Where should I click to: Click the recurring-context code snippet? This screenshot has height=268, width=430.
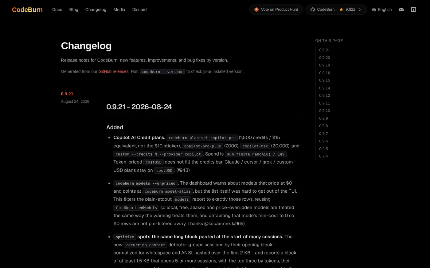146,245
